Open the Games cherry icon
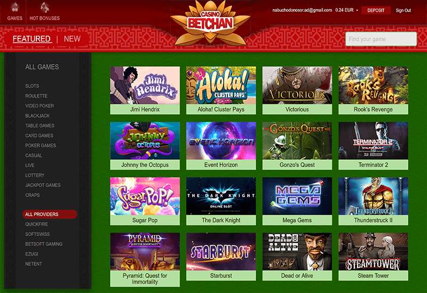 point(15,7)
